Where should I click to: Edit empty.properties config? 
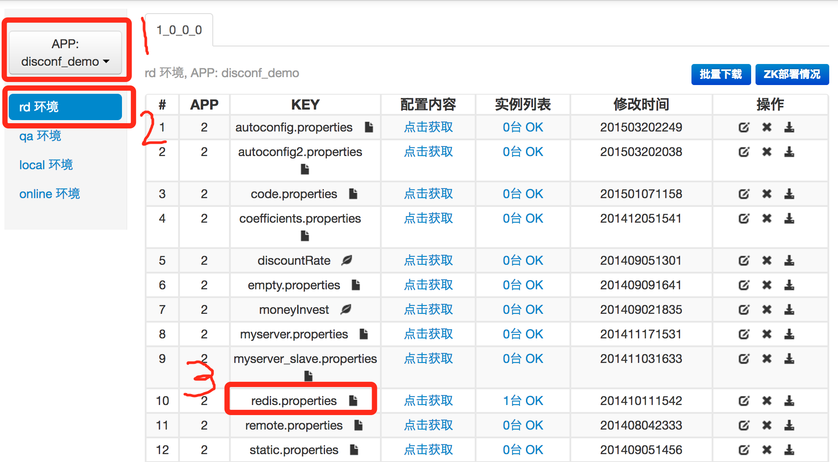coord(744,285)
